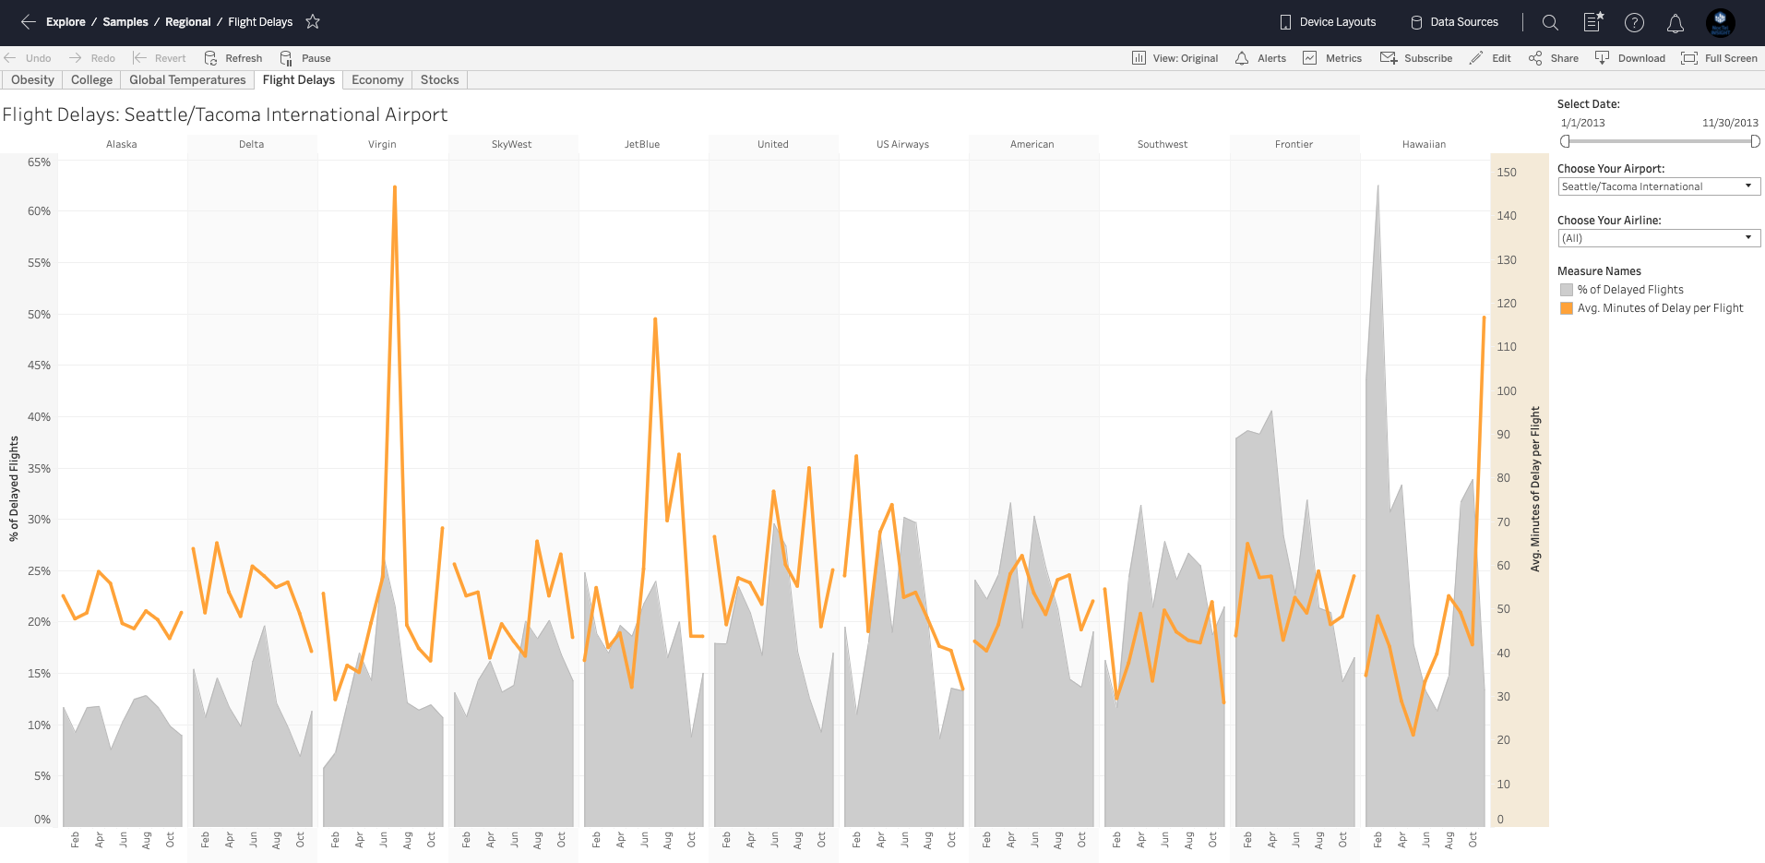Open the user profile avatar
The image size is (1765, 863).
1720,22
